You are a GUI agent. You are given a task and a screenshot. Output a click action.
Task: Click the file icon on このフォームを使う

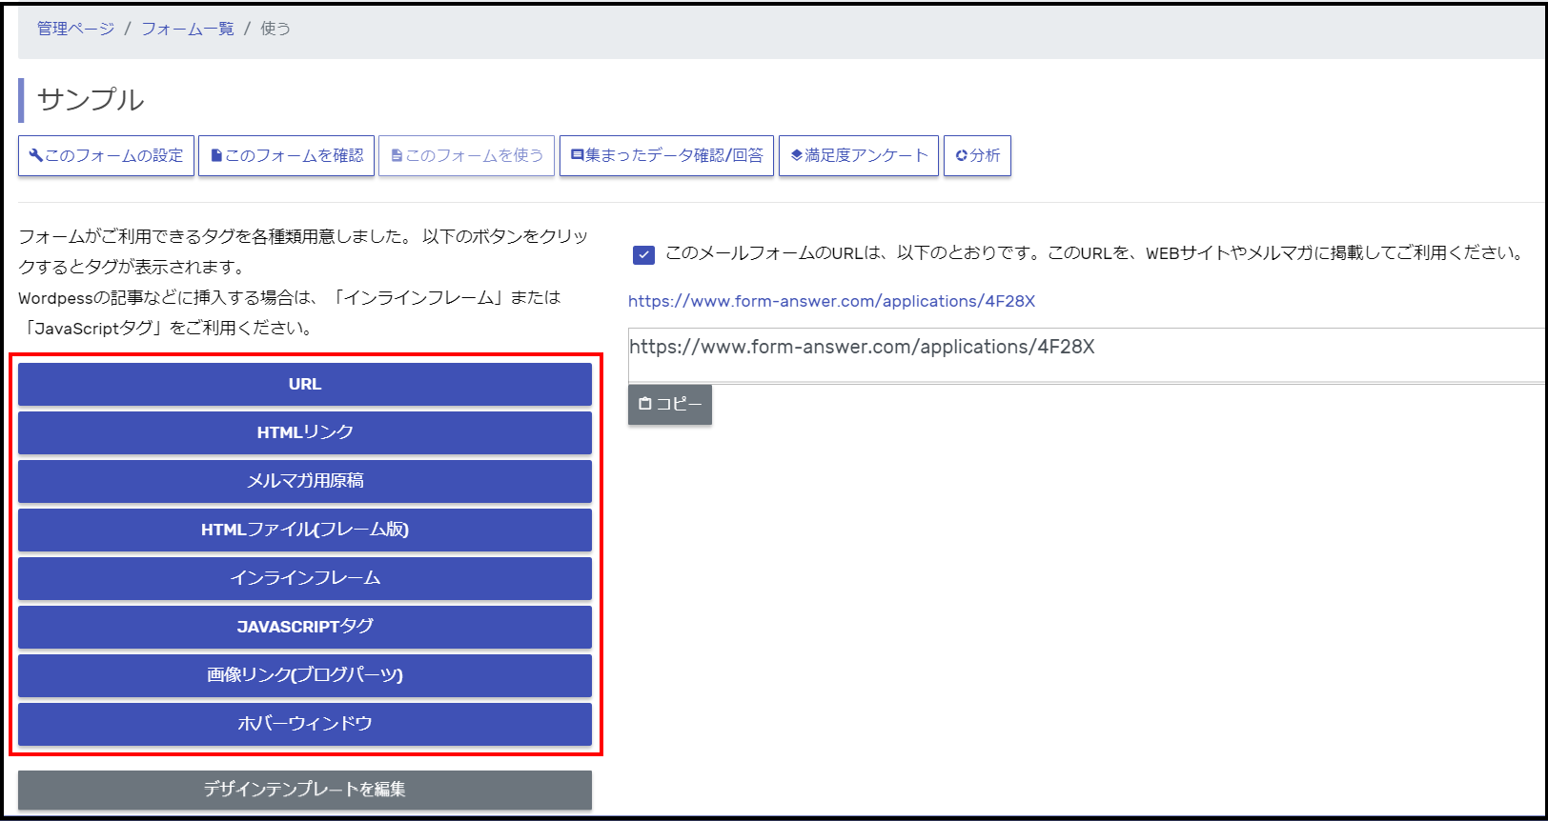(397, 155)
